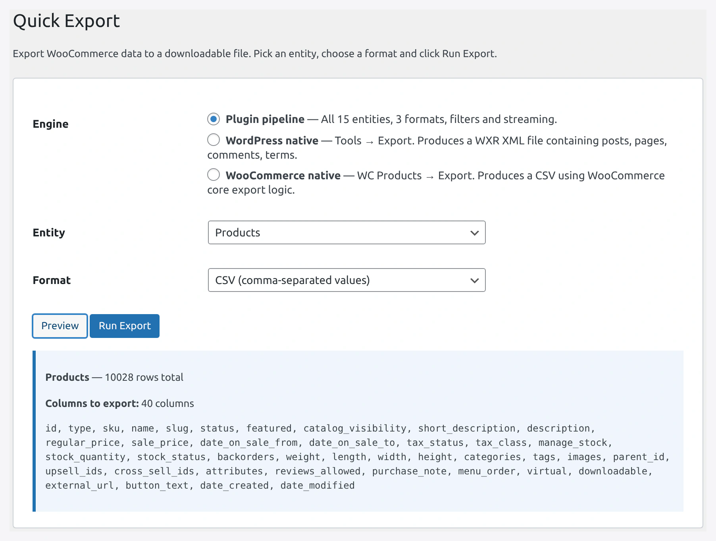Click the Format field label

[52, 280]
